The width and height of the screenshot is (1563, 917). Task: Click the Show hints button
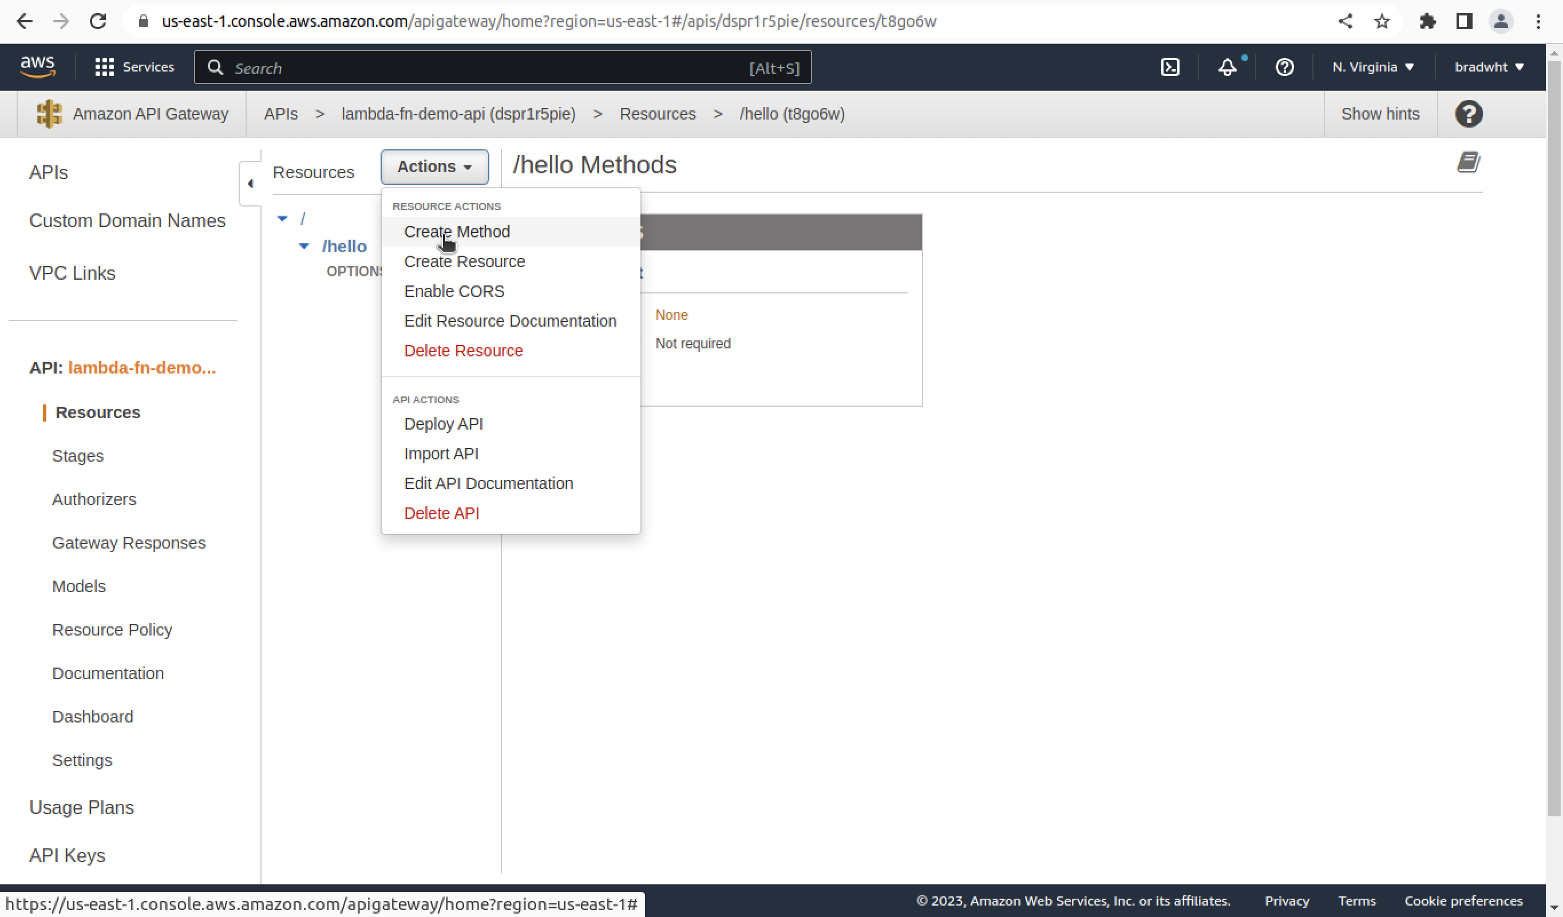(x=1380, y=114)
